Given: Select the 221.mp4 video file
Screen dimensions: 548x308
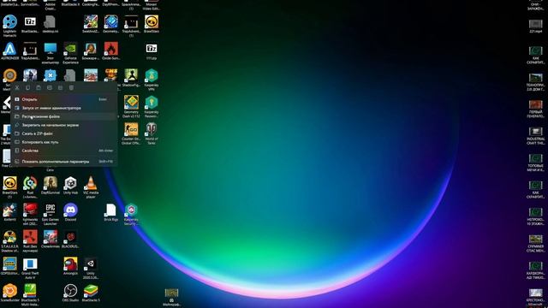Looking at the screenshot, I should pyautogui.click(x=535, y=27).
